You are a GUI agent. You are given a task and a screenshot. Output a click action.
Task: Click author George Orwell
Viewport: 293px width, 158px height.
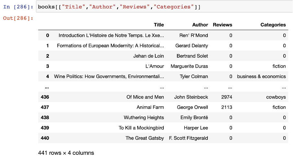193,107
